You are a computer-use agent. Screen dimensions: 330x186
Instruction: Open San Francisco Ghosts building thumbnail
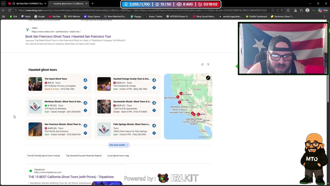pos(35,129)
